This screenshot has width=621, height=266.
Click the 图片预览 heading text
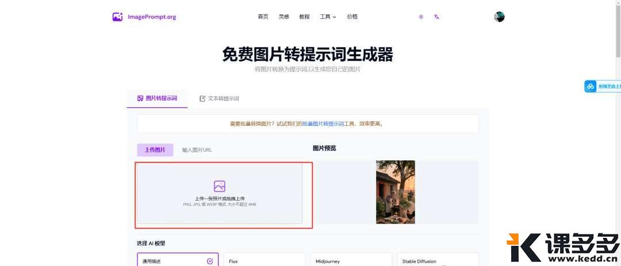[x=324, y=148]
